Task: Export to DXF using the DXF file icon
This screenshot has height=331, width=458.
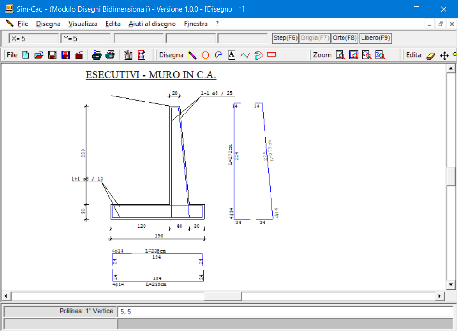Action: 141,55
